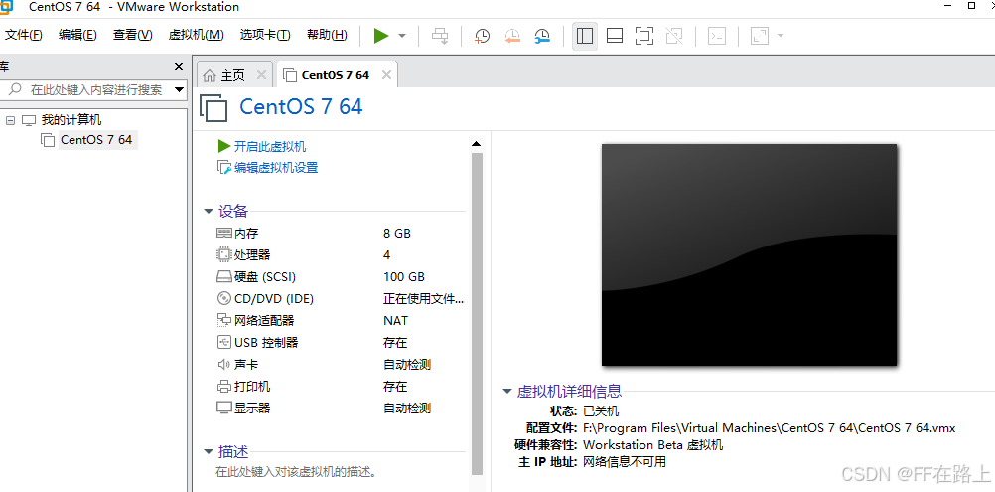
Task: Click the USB 控制器 icon
Action: coord(224,342)
